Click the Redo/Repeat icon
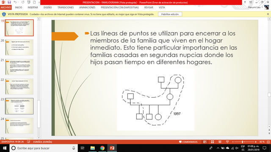 (x=23, y=2)
